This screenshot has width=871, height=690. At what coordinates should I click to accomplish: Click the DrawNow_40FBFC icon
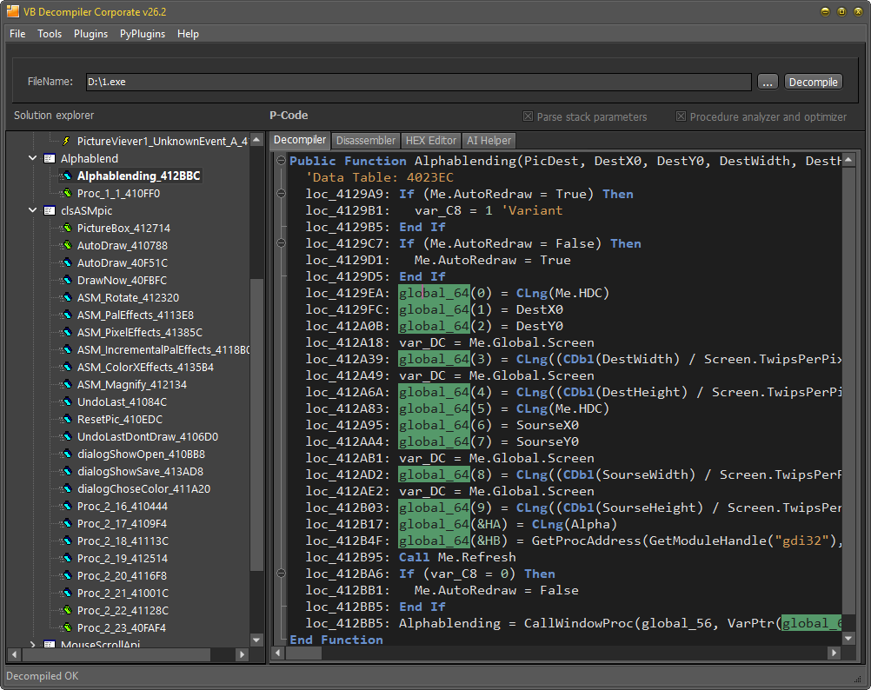[67, 281]
